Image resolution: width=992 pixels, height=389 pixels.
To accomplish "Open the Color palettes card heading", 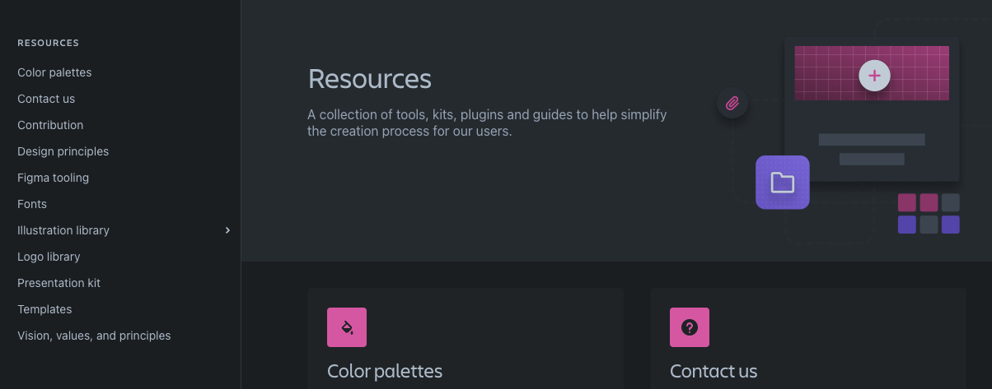I will coord(385,371).
